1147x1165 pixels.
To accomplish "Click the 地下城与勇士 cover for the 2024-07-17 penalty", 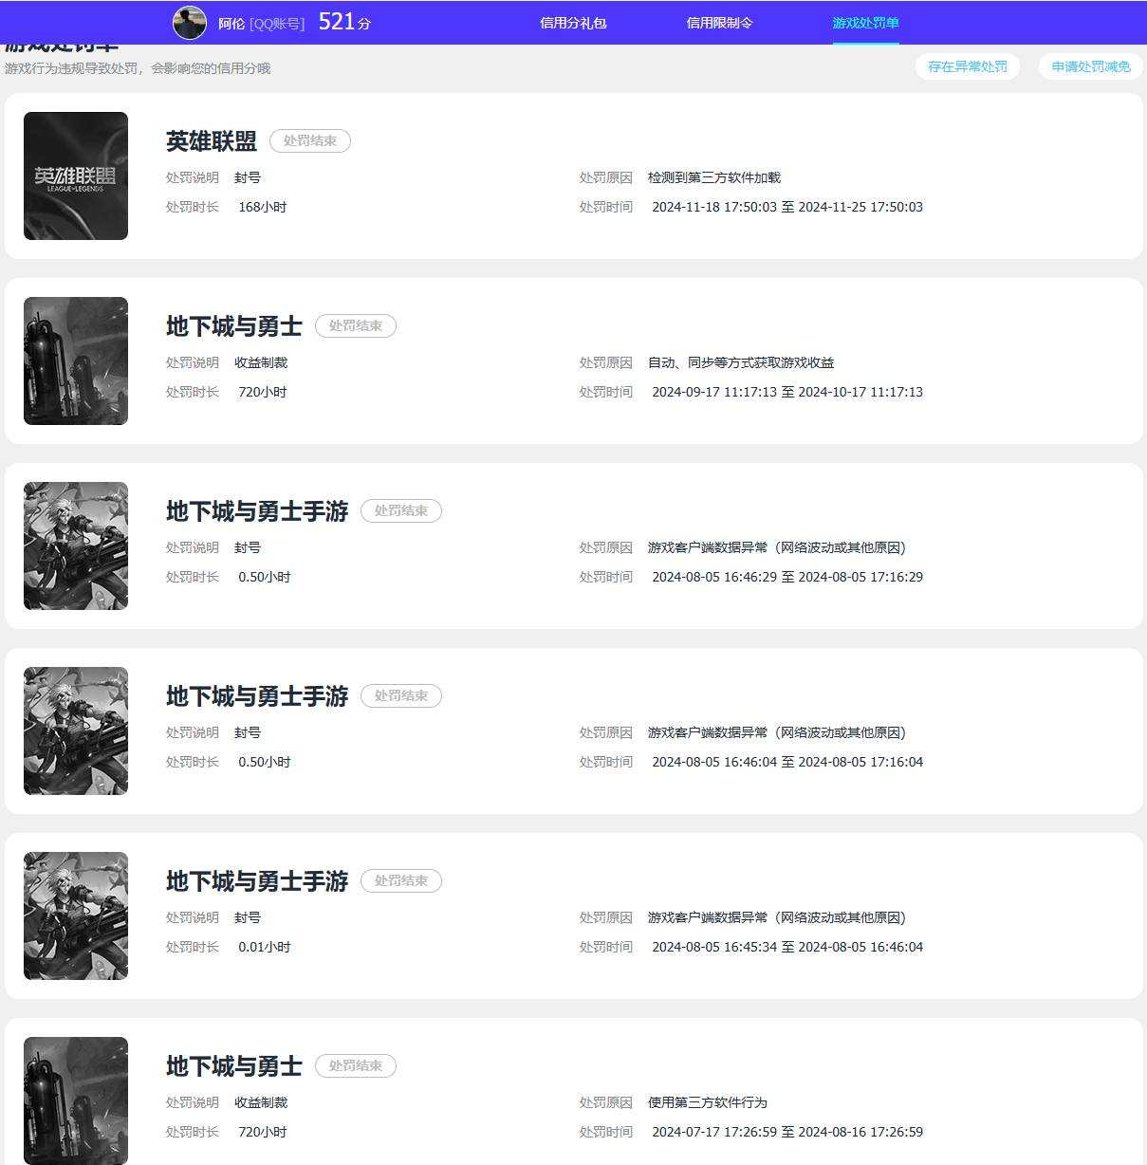I will coord(76,1100).
